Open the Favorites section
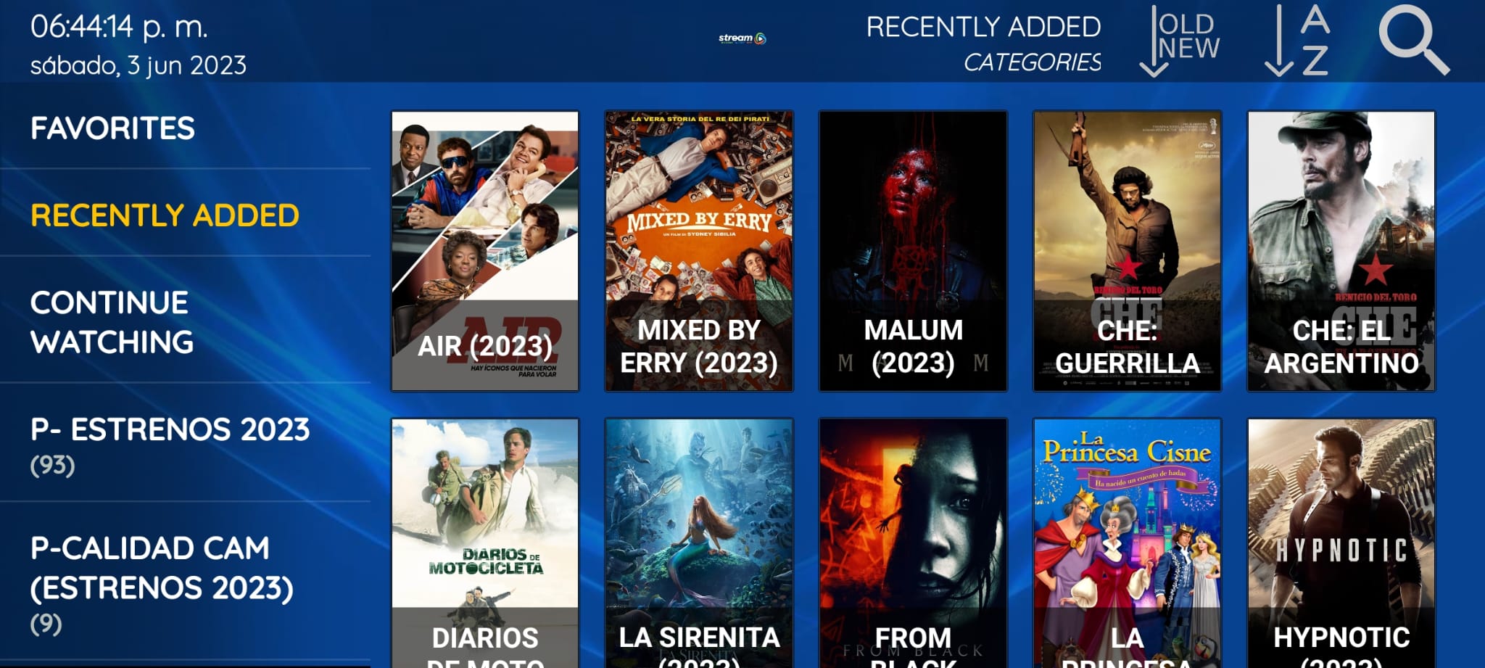 (112, 128)
